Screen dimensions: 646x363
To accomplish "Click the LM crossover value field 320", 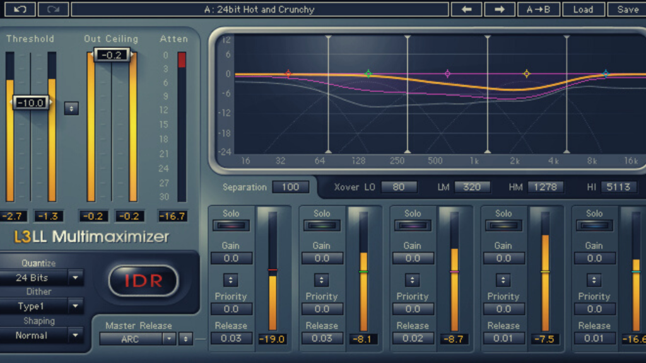I will (x=472, y=187).
